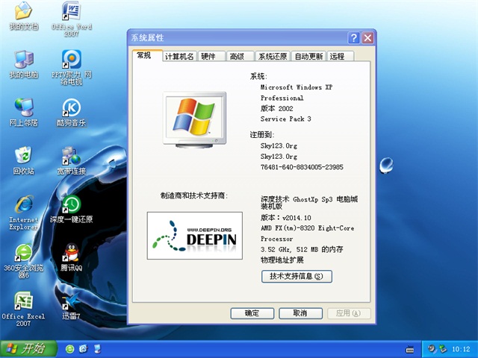
Task: Switch to the 系统还原 tab
Action: click(272, 57)
